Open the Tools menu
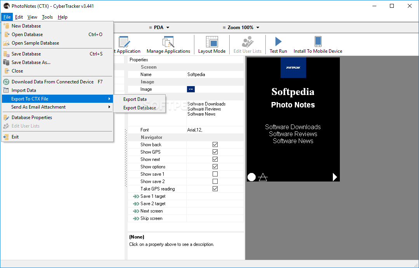This screenshot has width=419, height=268. click(x=47, y=17)
